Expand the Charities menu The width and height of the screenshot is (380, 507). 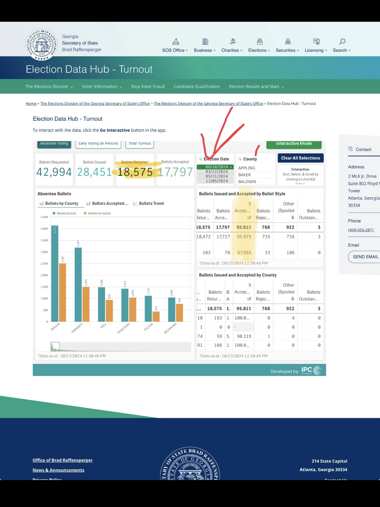pyautogui.click(x=232, y=50)
